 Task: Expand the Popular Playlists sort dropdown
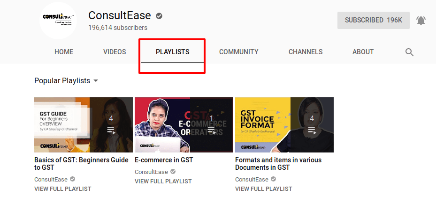(66, 81)
